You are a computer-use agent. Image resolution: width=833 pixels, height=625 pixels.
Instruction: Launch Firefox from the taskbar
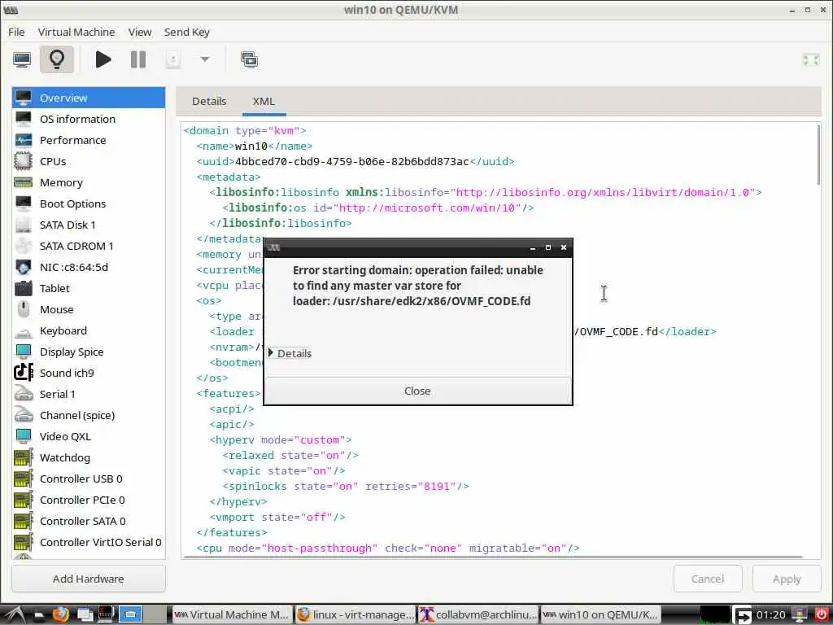coord(60,614)
